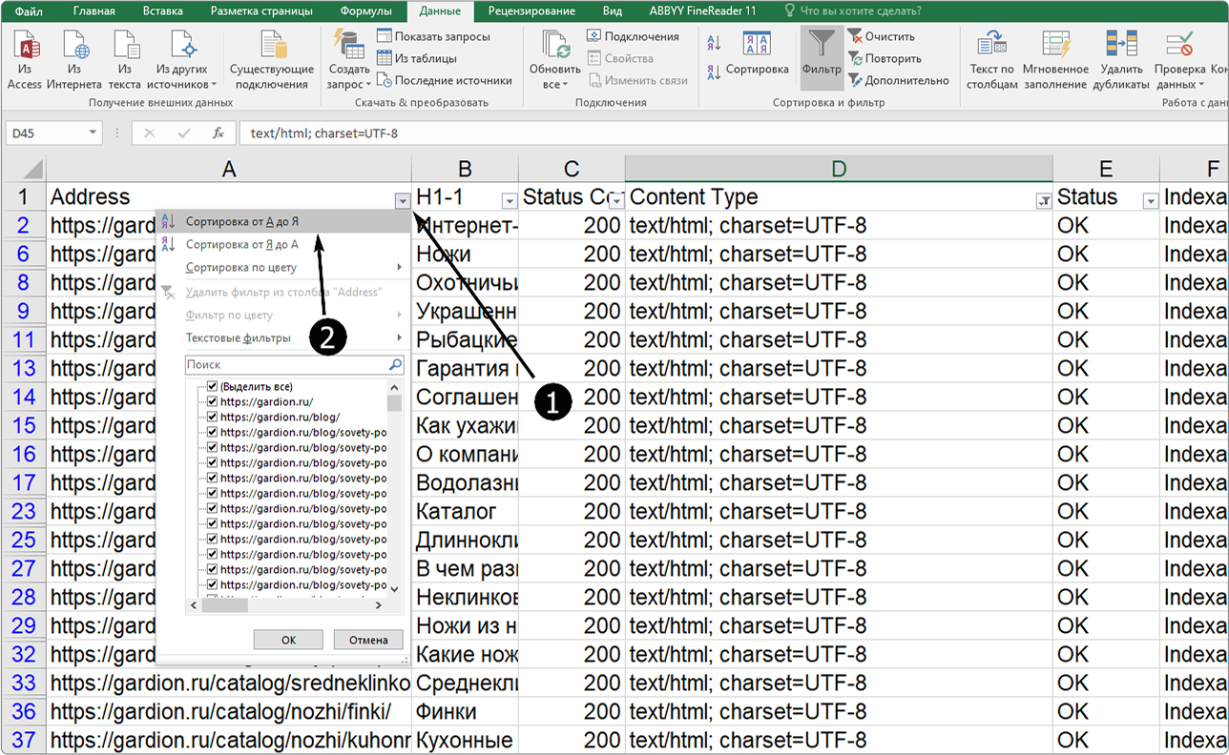
Task: Click the ribbon's descending Я-А sort icon
Action: pyautogui.click(x=714, y=71)
